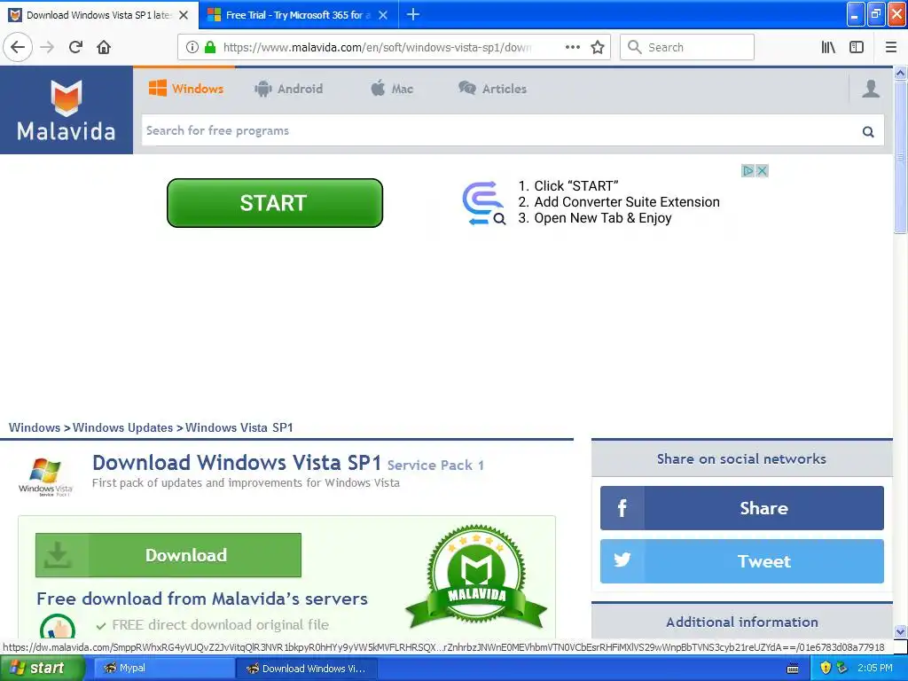The height and width of the screenshot is (681, 908).
Task: Click the Windows Vista Service Pack logo thumbnail
Action: click(45, 476)
